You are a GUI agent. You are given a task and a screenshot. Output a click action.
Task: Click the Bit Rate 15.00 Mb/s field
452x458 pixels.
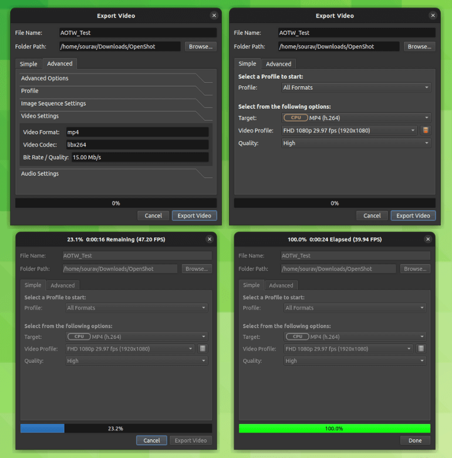coord(140,157)
